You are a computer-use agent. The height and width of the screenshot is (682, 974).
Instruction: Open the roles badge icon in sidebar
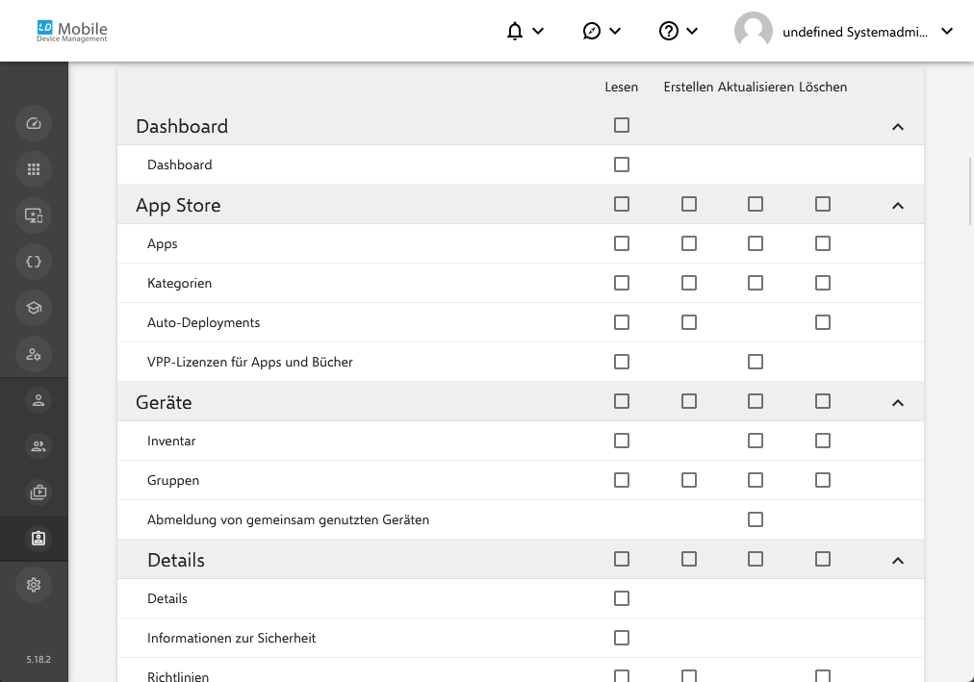click(38, 538)
